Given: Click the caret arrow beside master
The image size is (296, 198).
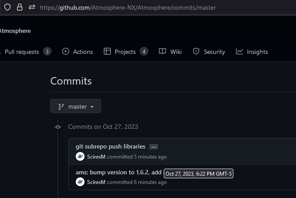Looking at the screenshot, I should (x=92, y=107).
